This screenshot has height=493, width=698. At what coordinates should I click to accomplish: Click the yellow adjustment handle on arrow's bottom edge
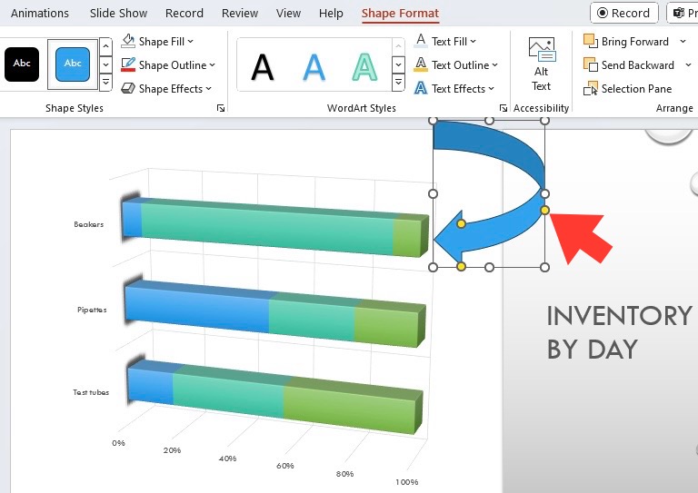[461, 266]
